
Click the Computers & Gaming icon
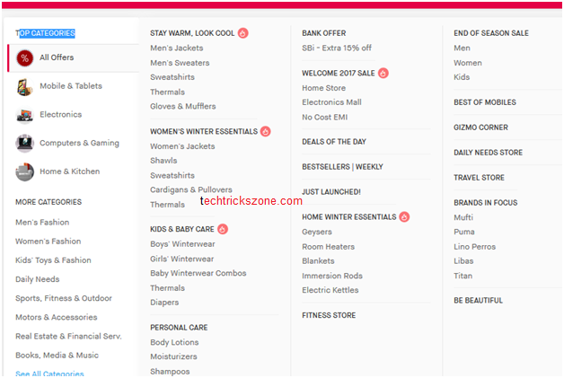pos(24,144)
